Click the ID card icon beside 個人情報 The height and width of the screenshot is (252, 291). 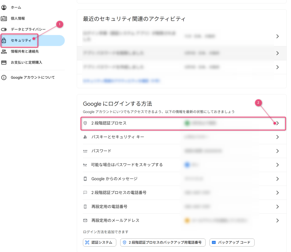(4, 18)
